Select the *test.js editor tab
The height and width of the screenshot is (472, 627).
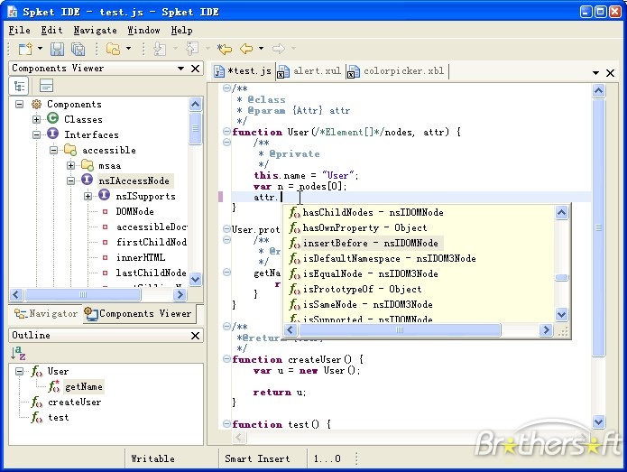(244, 71)
